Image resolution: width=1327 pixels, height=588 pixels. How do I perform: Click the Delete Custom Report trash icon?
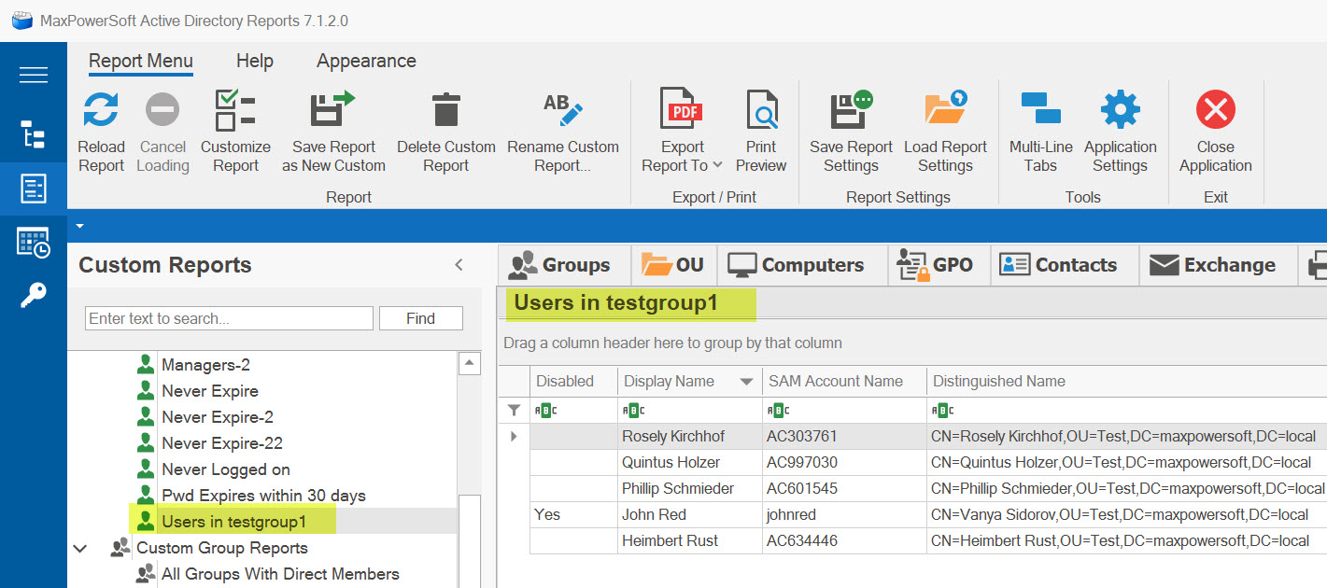coord(446,110)
